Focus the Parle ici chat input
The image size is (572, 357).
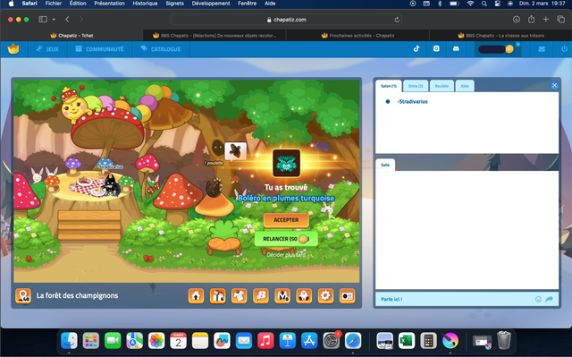(455, 300)
